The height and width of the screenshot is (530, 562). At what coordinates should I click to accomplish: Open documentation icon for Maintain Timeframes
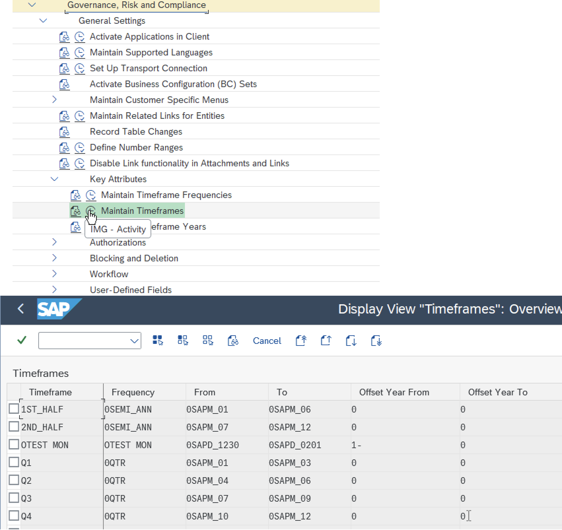(x=76, y=211)
